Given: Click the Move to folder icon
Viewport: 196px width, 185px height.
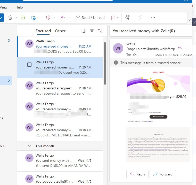Looking at the screenshot, I should click(33, 18).
